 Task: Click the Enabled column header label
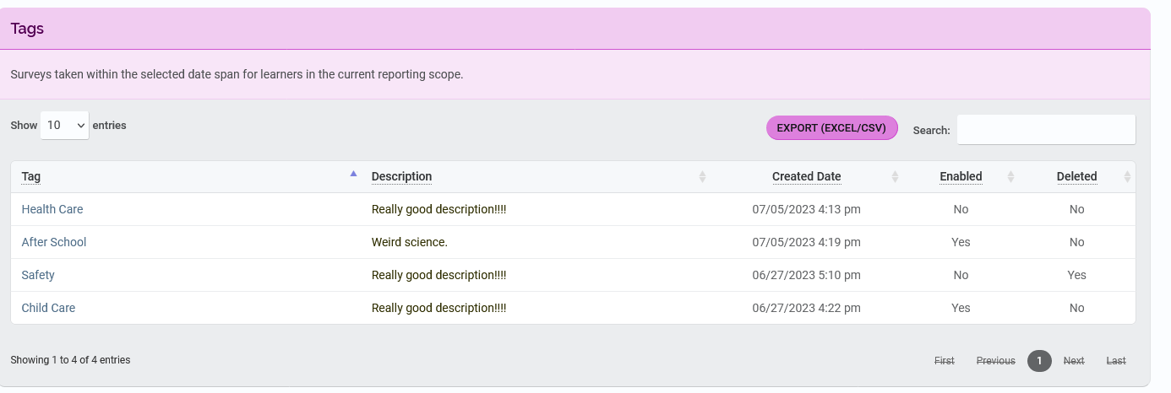961,177
